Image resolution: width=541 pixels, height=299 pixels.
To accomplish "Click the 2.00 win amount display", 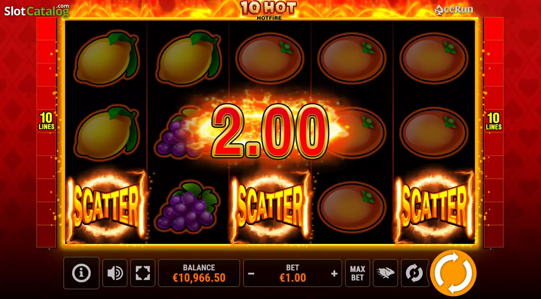I will click(x=270, y=131).
